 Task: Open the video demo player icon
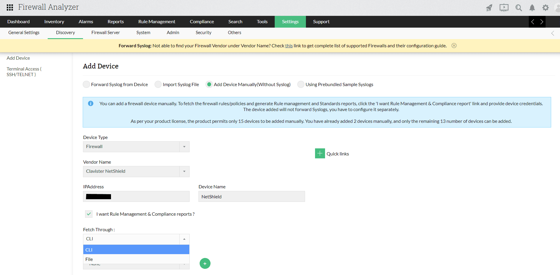tap(504, 8)
